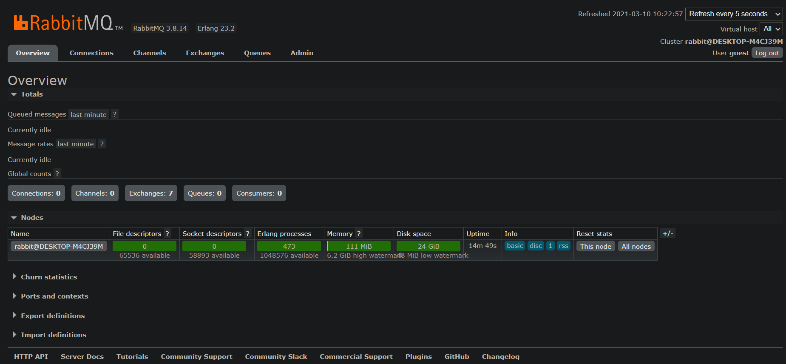The width and height of the screenshot is (786, 364).
Task: Click the 1048576 available text
Action: pos(289,256)
